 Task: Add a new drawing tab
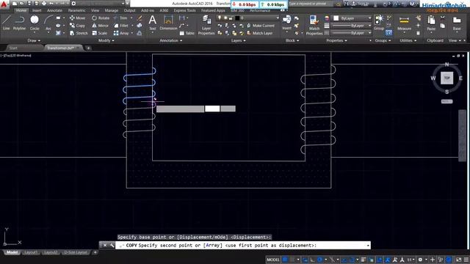tap(88, 48)
